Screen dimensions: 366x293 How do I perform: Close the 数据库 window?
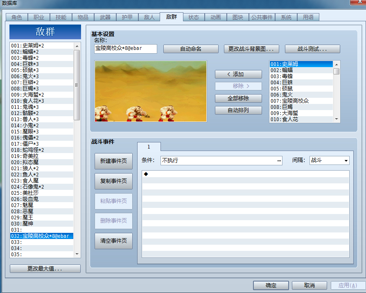coord(359,2)
